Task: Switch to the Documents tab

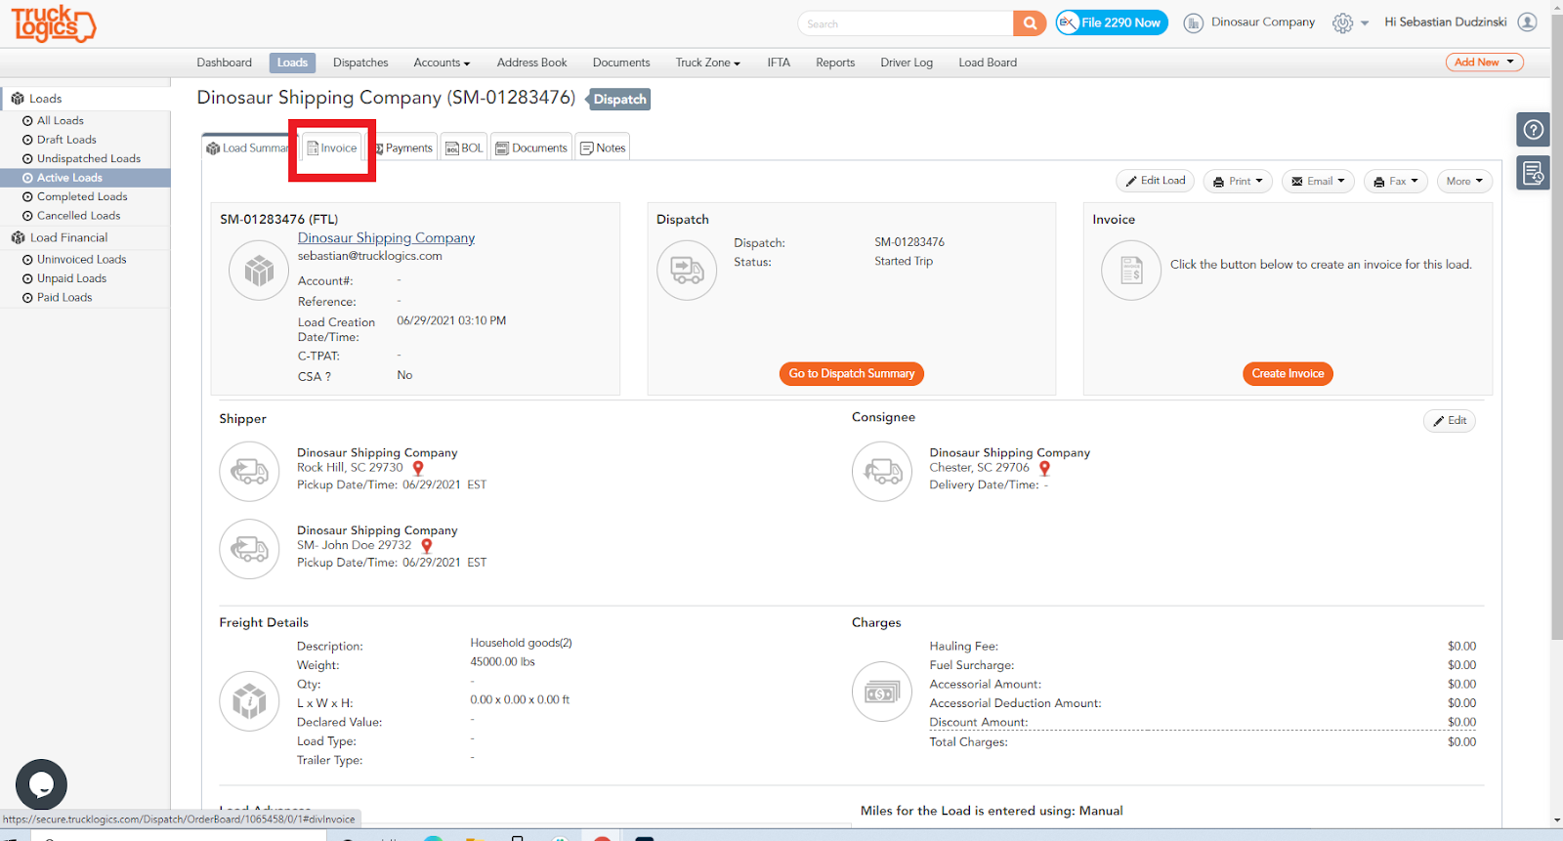Action: [531, 148]
